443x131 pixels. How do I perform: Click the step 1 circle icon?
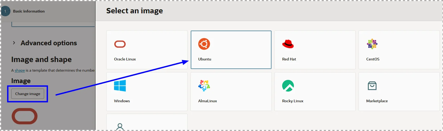(5, 11)
